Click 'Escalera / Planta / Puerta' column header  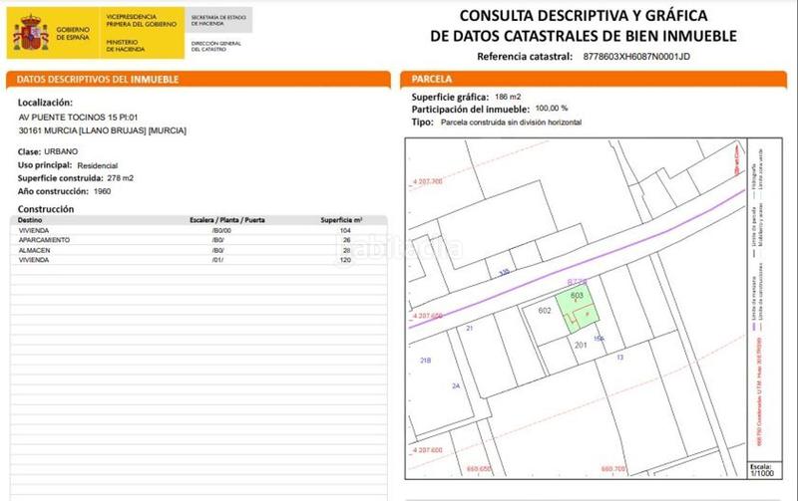tap(227, 220)
